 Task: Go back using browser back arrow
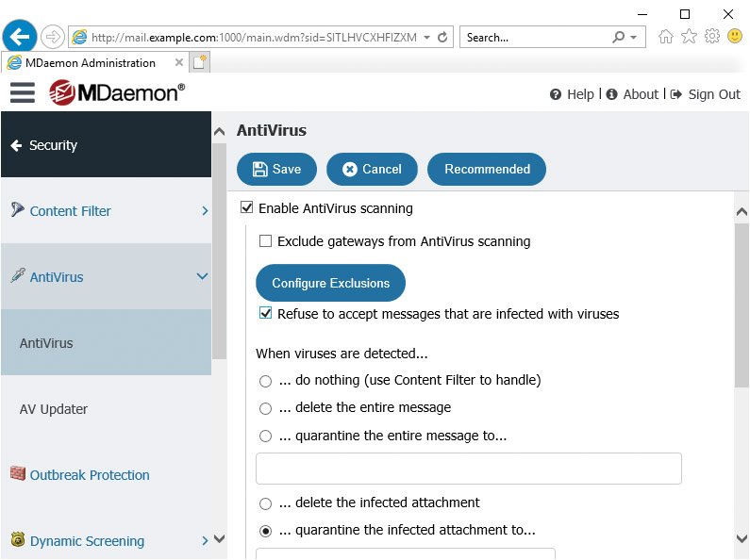20,37
